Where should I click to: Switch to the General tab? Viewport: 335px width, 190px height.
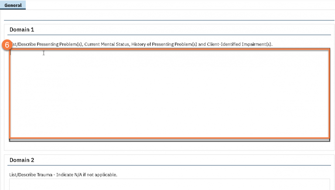(13, 5)
